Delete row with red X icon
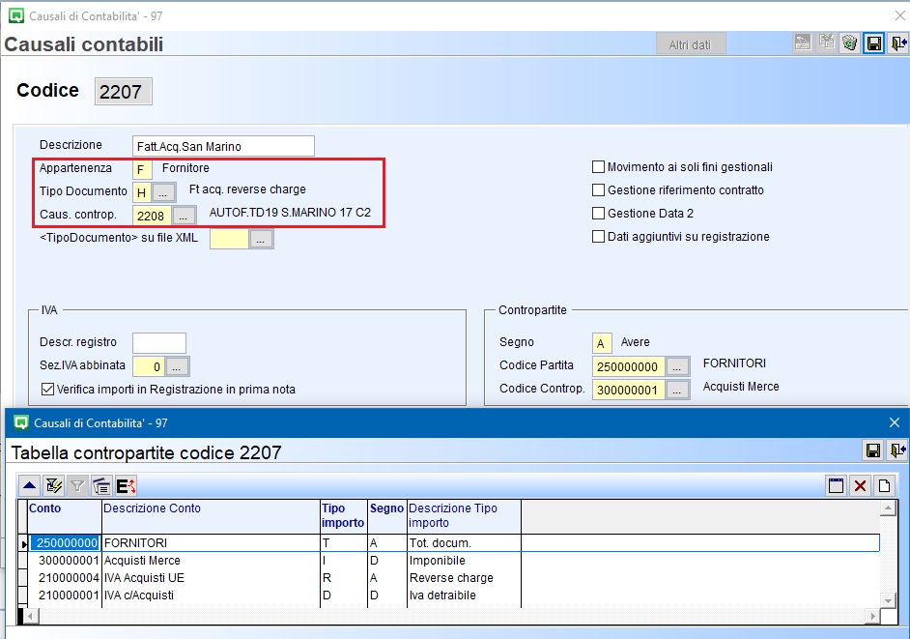The height and width of the screenshot is (639, 910). point(860,485)
